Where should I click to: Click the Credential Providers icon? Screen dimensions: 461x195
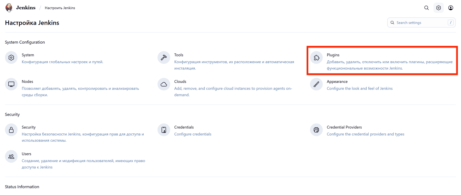point(316,130)
